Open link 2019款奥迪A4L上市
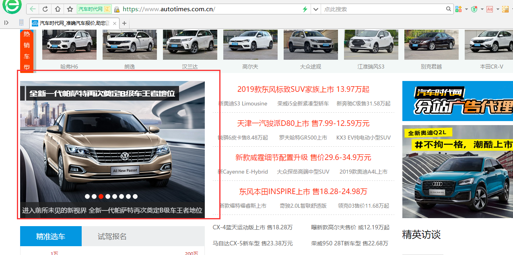The image size is (513, 255). tap(363, 172)
